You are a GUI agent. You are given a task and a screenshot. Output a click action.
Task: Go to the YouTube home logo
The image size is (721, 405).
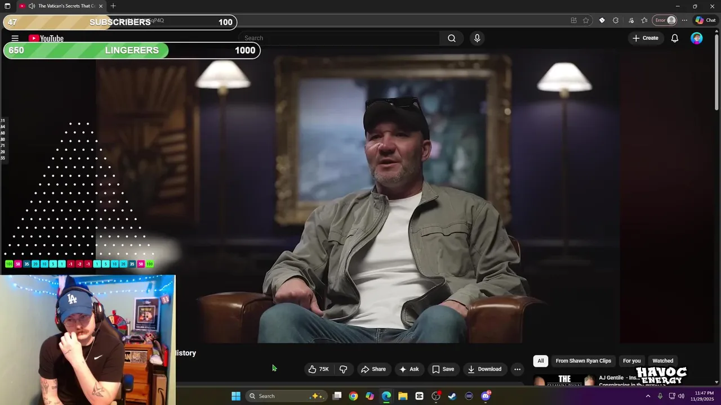tap(46, 38)
